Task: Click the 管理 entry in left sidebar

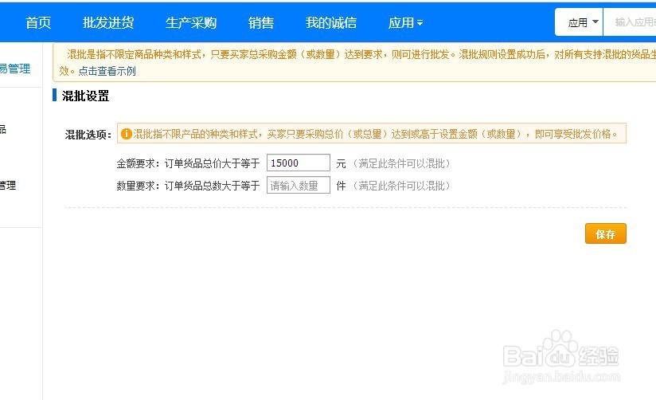Action: click(x=8, y=185)
